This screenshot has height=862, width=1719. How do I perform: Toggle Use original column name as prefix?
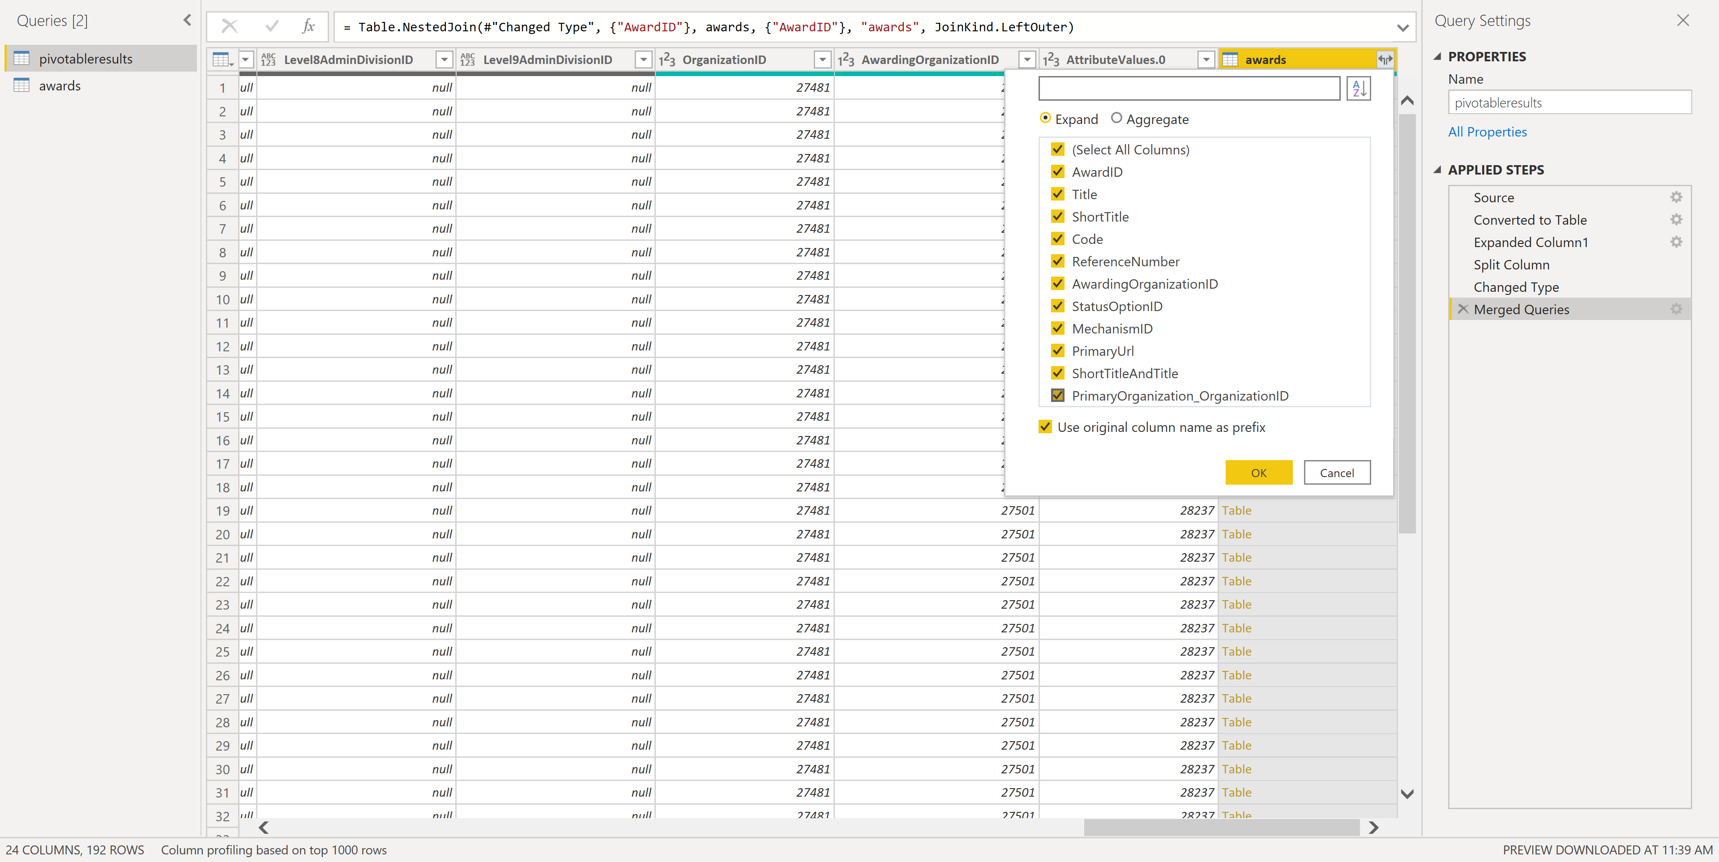[x=1046, y=427]
